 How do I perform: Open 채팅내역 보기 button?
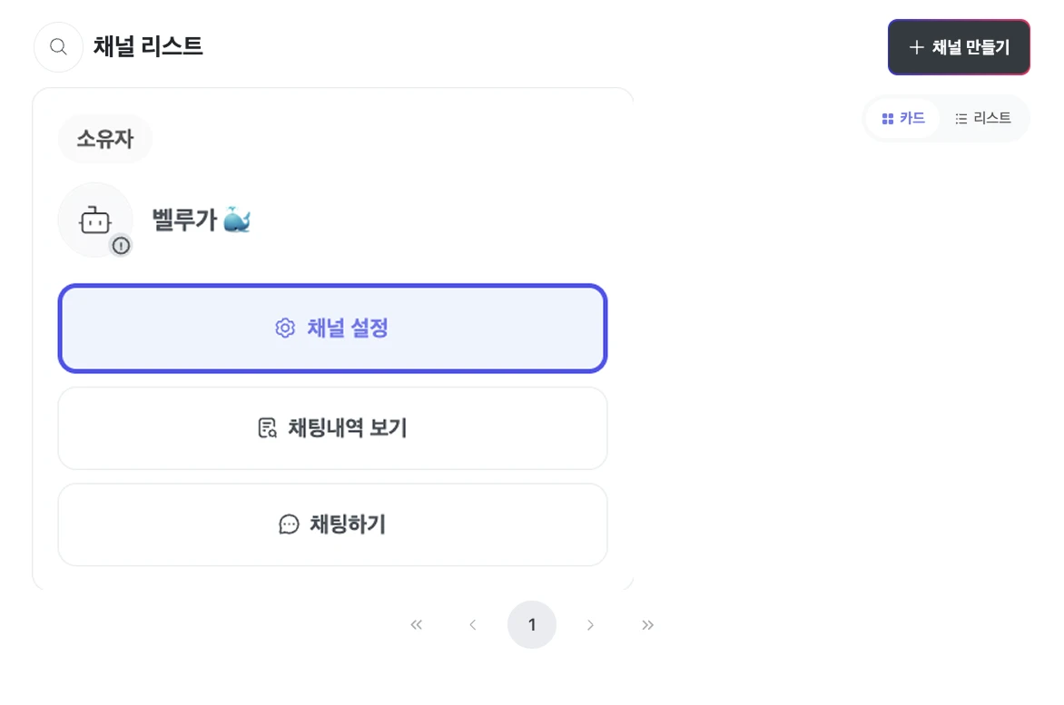tap(332, 428)
